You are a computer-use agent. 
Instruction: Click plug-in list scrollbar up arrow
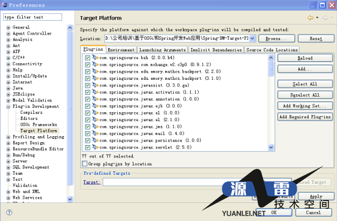coord(271,57)
